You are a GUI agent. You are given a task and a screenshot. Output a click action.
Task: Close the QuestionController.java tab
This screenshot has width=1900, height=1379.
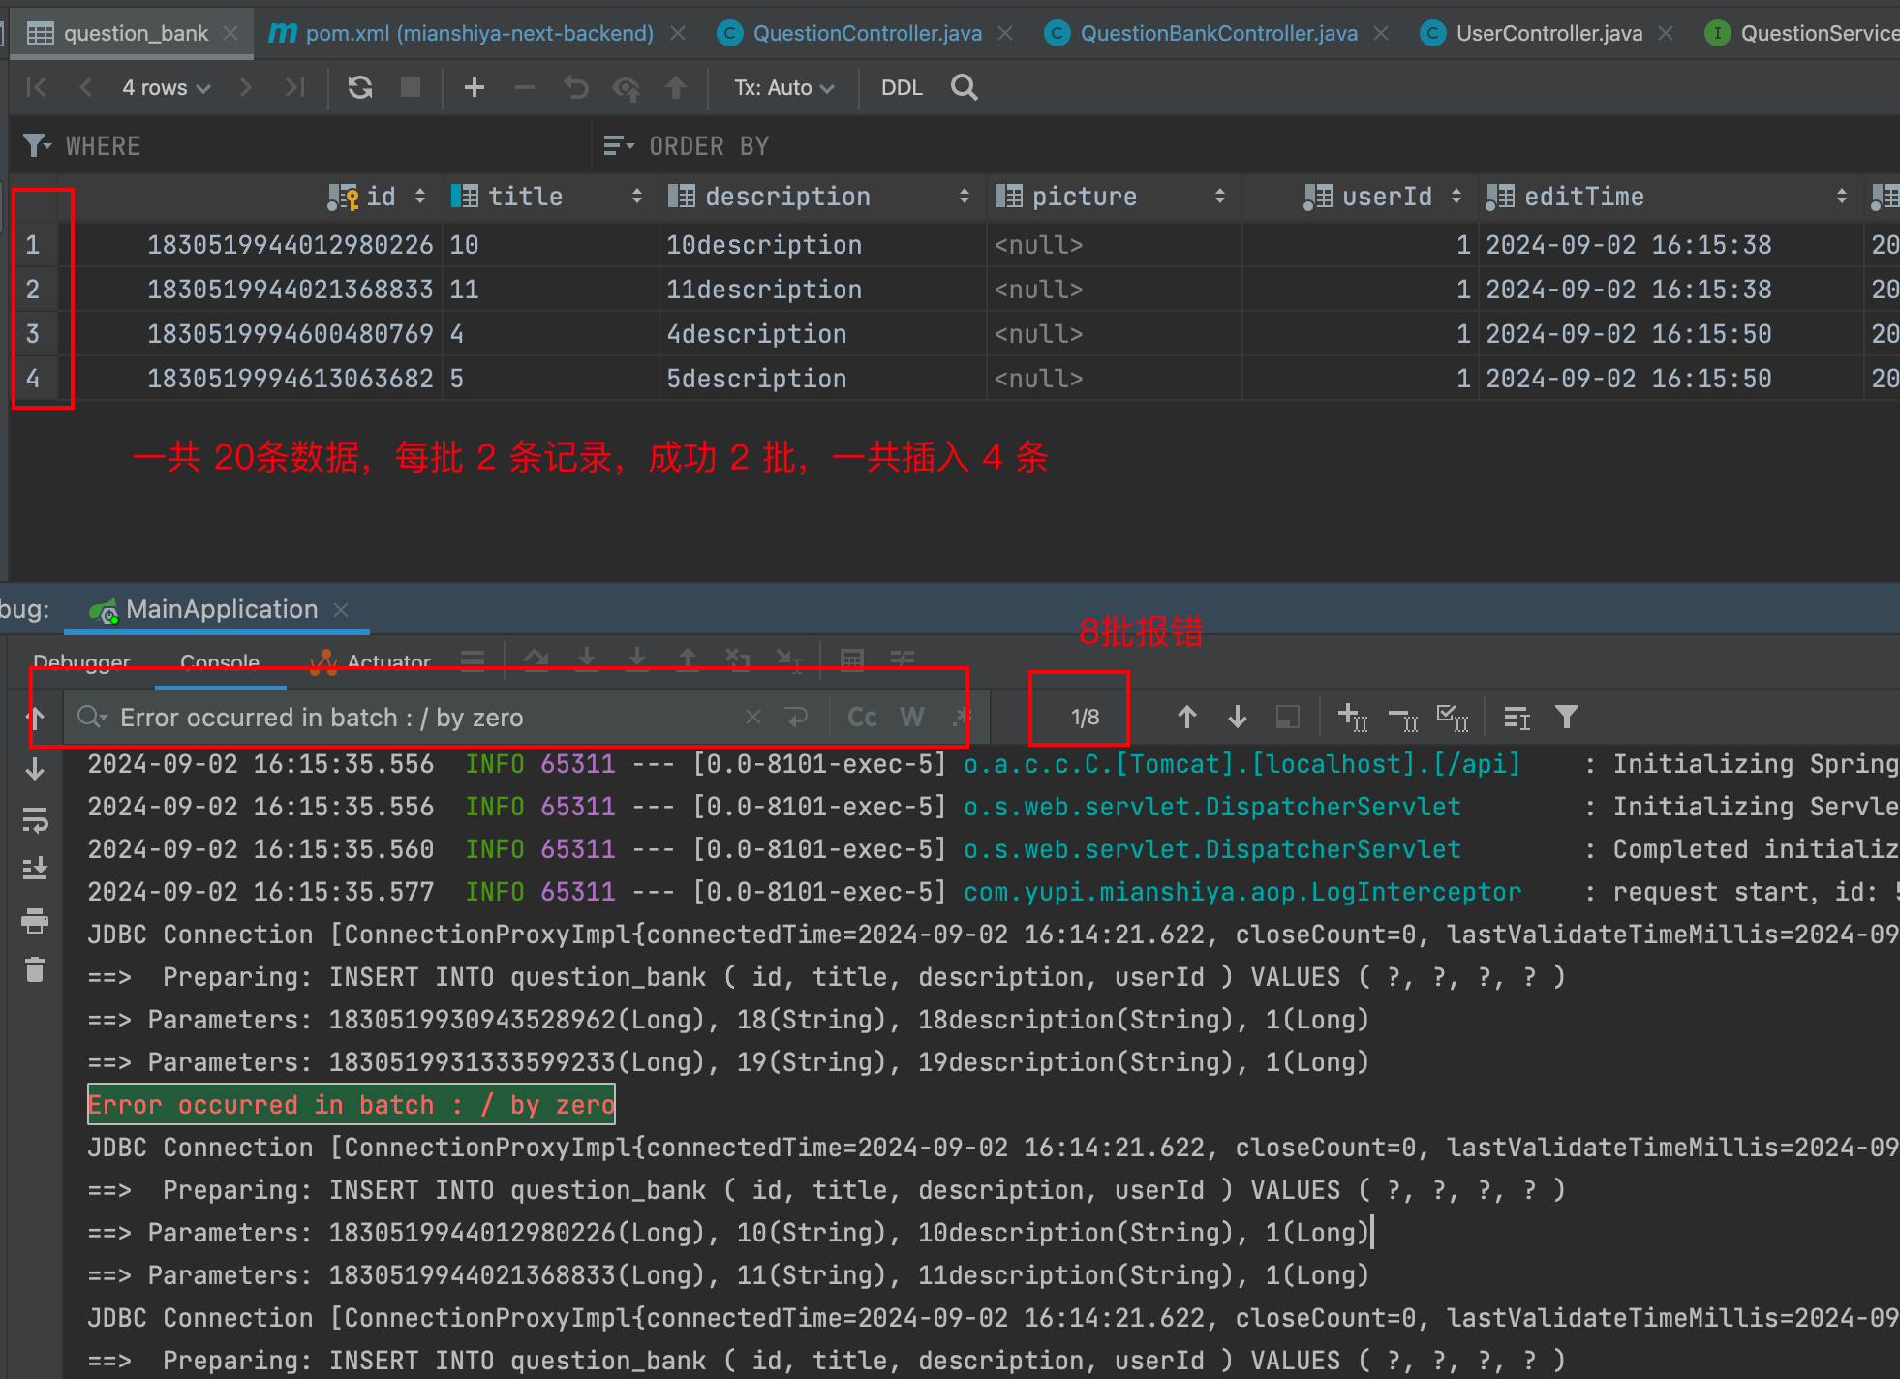(x=1006, y=33)
